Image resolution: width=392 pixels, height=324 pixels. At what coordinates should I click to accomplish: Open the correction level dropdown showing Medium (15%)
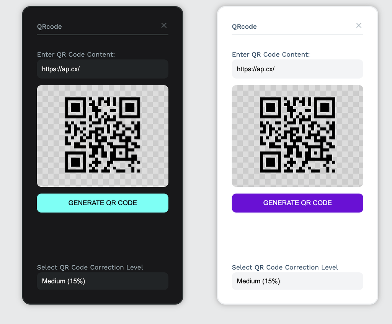tap(103, 281)
